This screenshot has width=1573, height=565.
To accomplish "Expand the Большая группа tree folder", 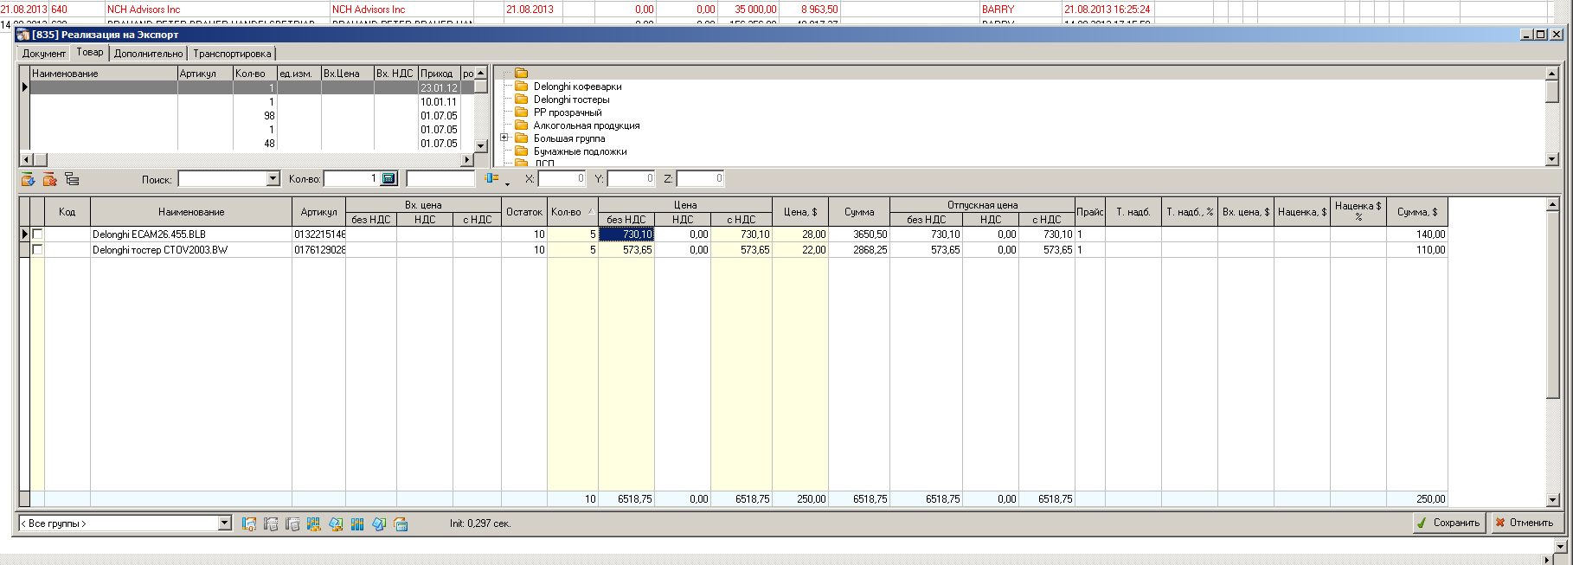I will tap(504, 138).
